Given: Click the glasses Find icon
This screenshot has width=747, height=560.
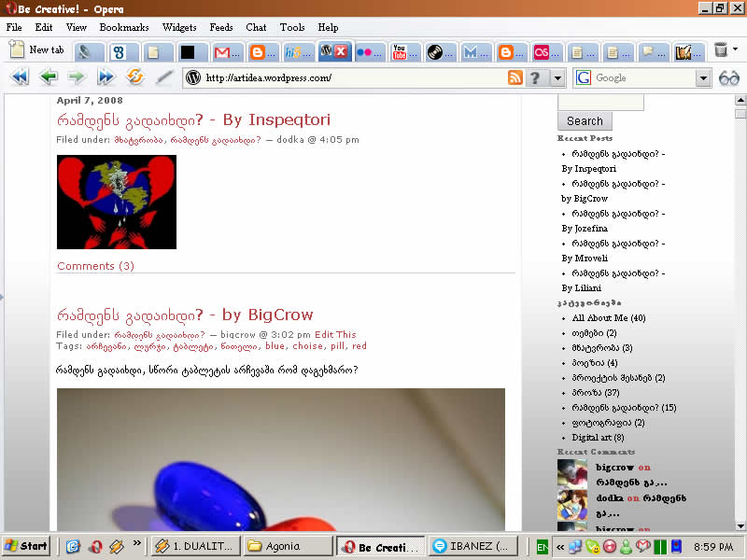Looking at the screenshot, I should click(729, 77).
